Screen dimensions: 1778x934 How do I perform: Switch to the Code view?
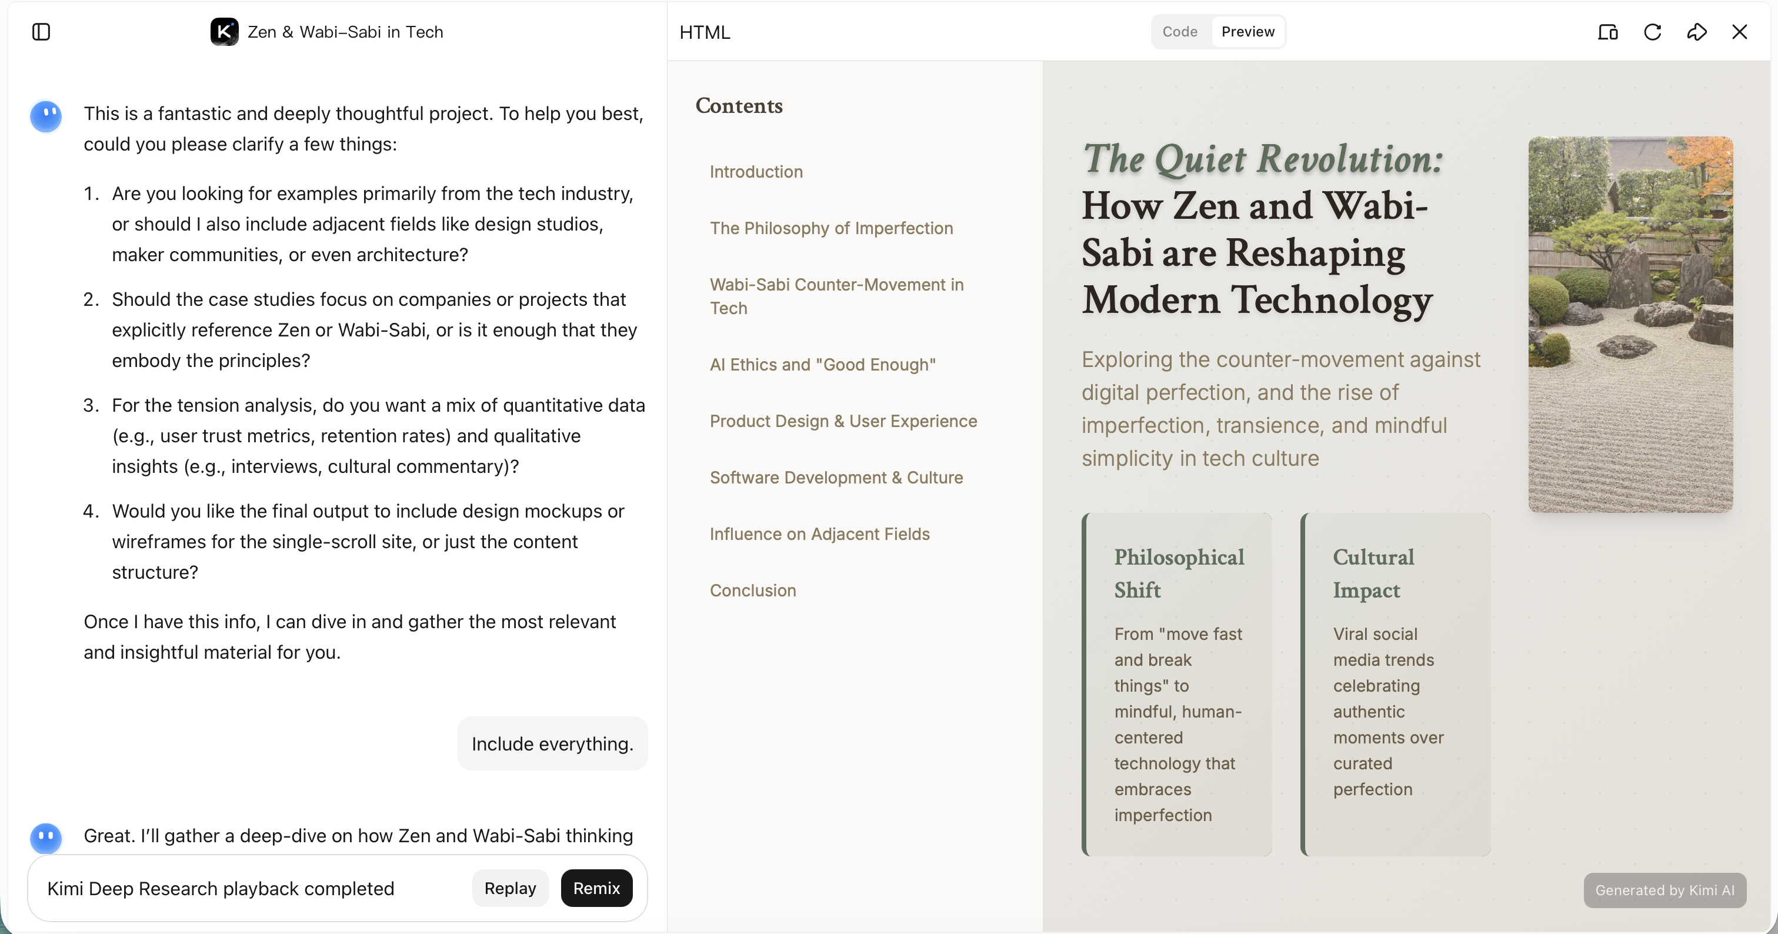1180,32
